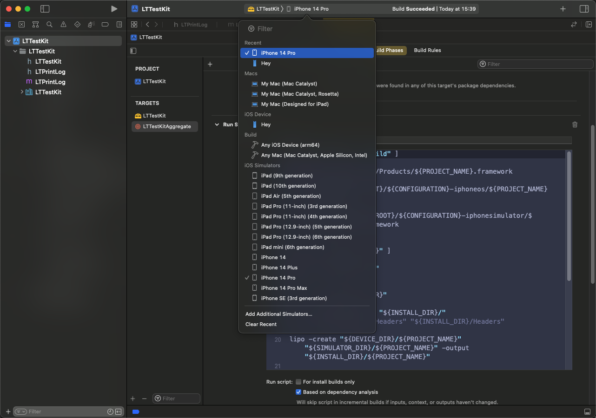Add file with plus in navigator footer
Screen dimensions: 596x418
tap(8, 411)
